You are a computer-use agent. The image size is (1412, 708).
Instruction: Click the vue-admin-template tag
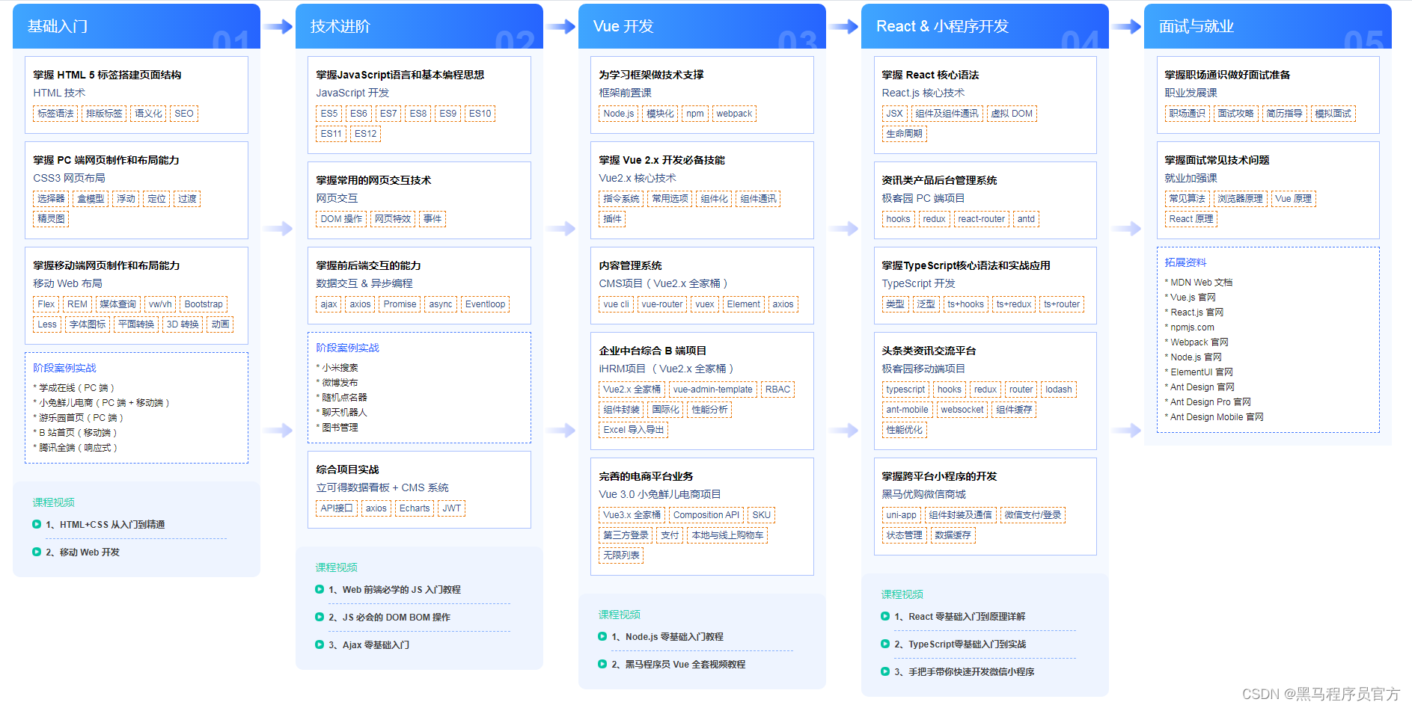(x=712, y=390)
